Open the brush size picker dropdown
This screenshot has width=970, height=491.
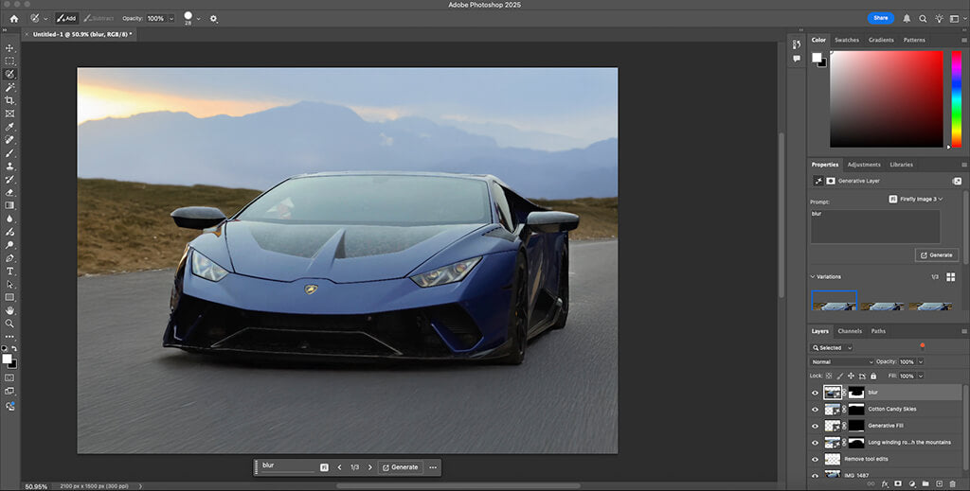(198, 19)
